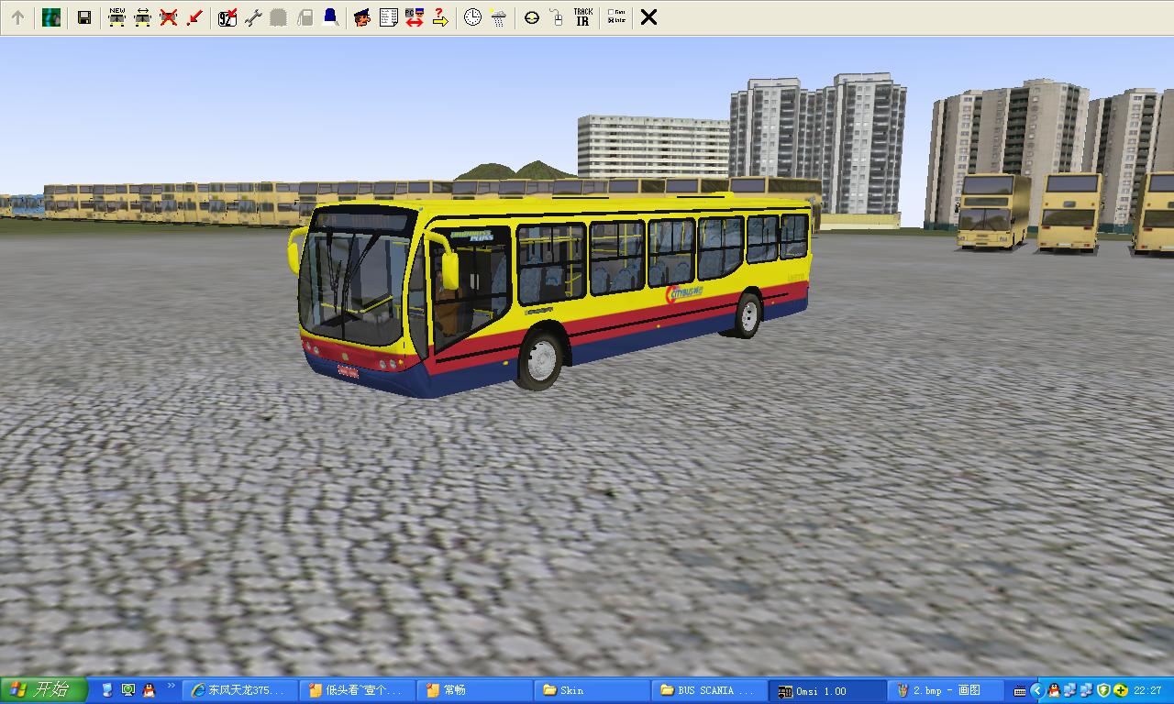Screen dimensions: 1174x704
Task: Click the green shield security tray icon
Action: click(1103, 690)
